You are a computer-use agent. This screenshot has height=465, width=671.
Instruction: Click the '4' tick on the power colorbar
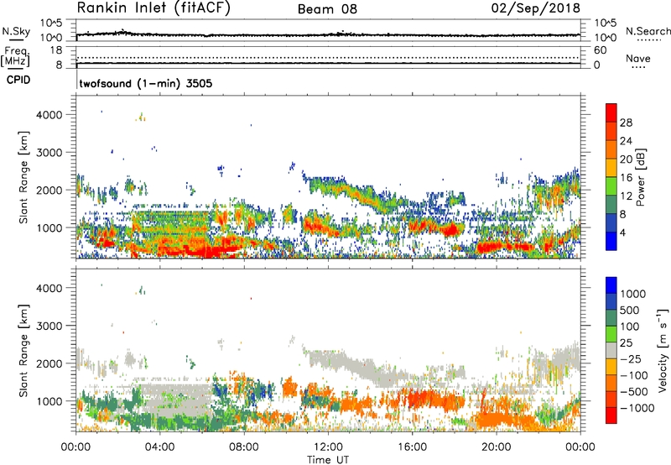pos(622,232)
